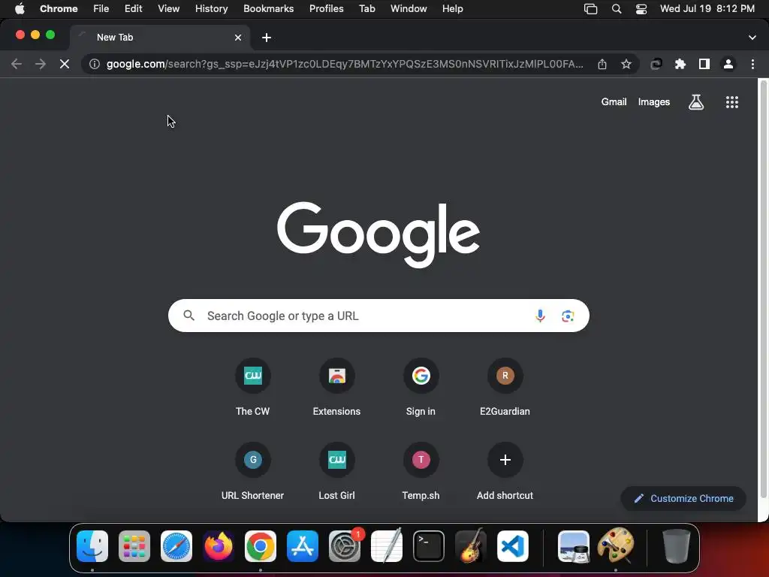Open the Lost Girl shortcut
The image size is (769, 577).
pos(337,472)
